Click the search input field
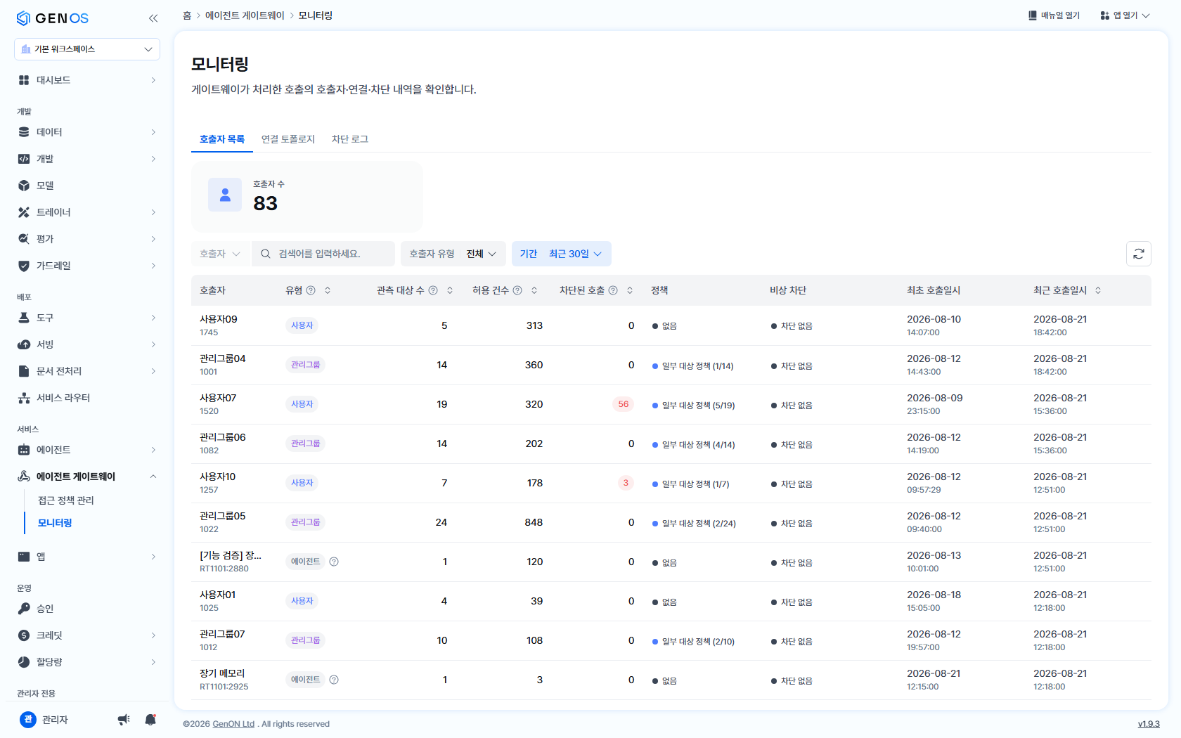 pyautogui.click(x=323, y=254)
